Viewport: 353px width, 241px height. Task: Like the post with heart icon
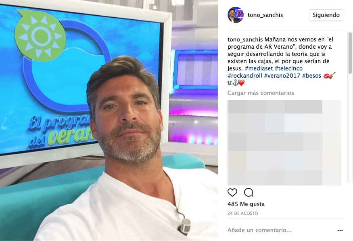(x=232, y=192)
